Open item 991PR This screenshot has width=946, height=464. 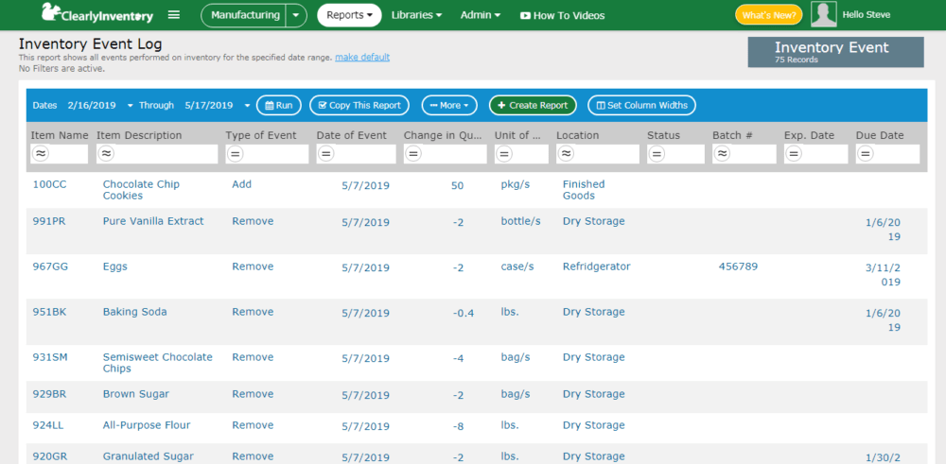49,221
